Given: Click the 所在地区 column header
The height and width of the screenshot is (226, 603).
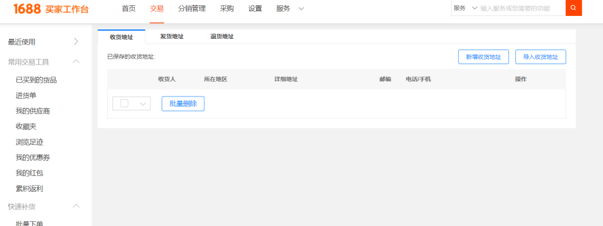Looking at the screenshot, I should (x=216, y=79).
